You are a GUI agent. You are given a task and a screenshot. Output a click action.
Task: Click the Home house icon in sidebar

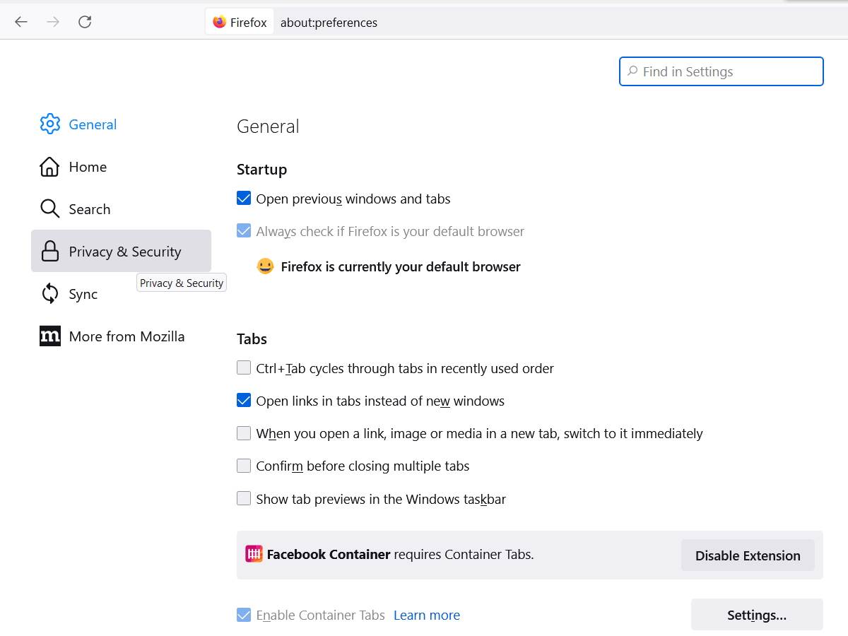point(49,167)
